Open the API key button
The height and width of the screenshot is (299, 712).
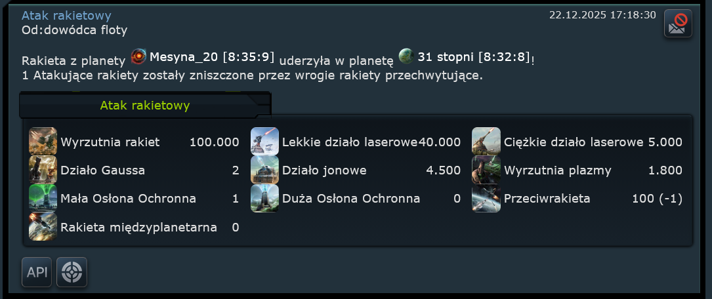pos(37,272)
